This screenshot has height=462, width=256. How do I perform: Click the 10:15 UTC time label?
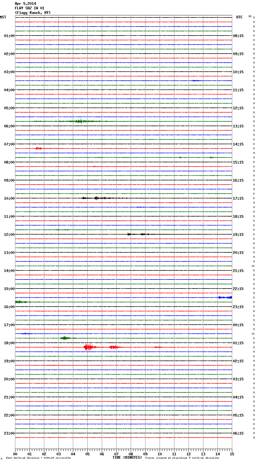click(238, 72)
